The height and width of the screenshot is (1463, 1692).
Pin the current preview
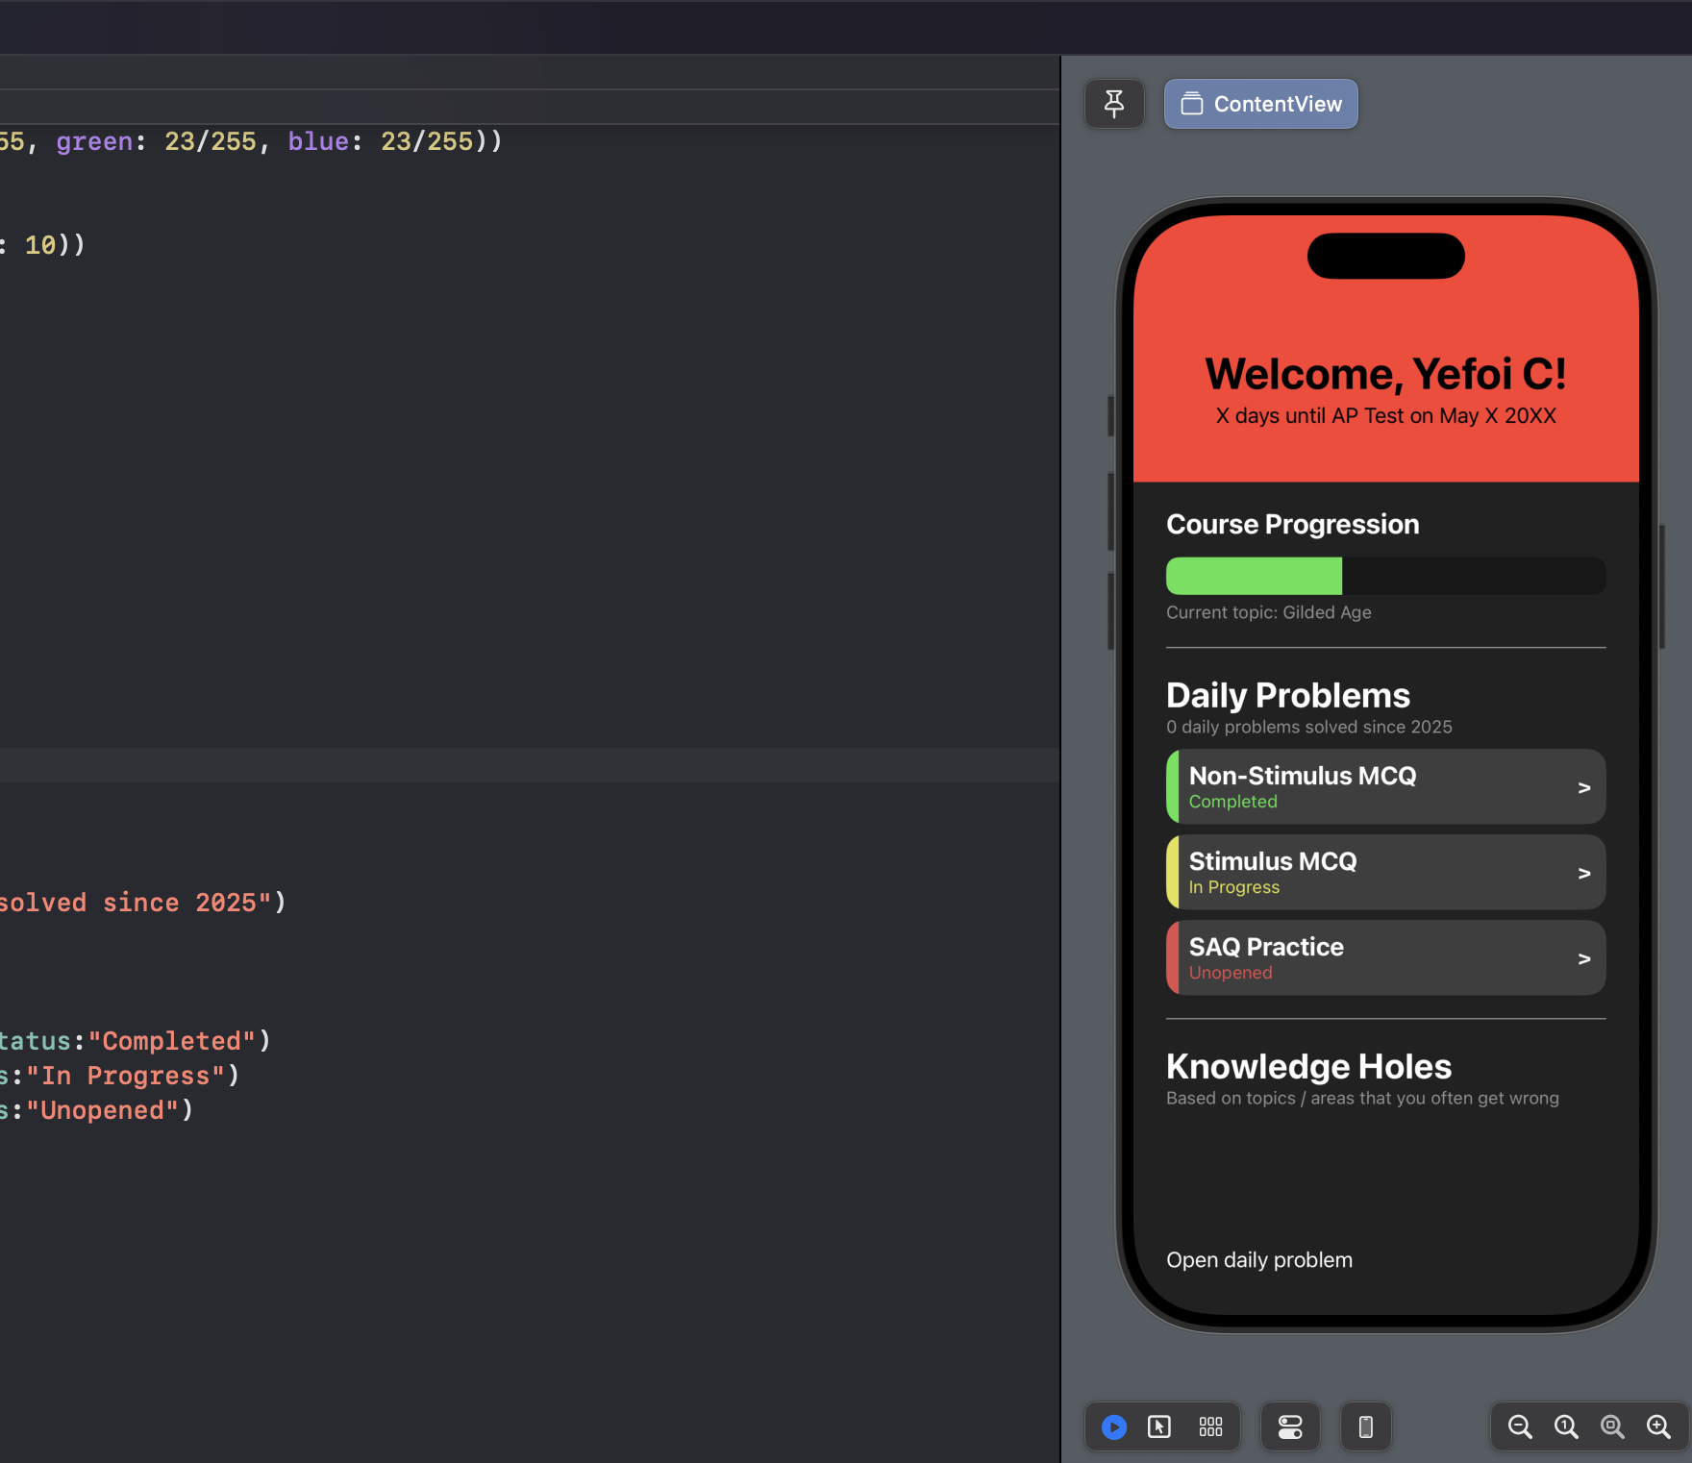pyautogui.click(x=1114, y=104)
